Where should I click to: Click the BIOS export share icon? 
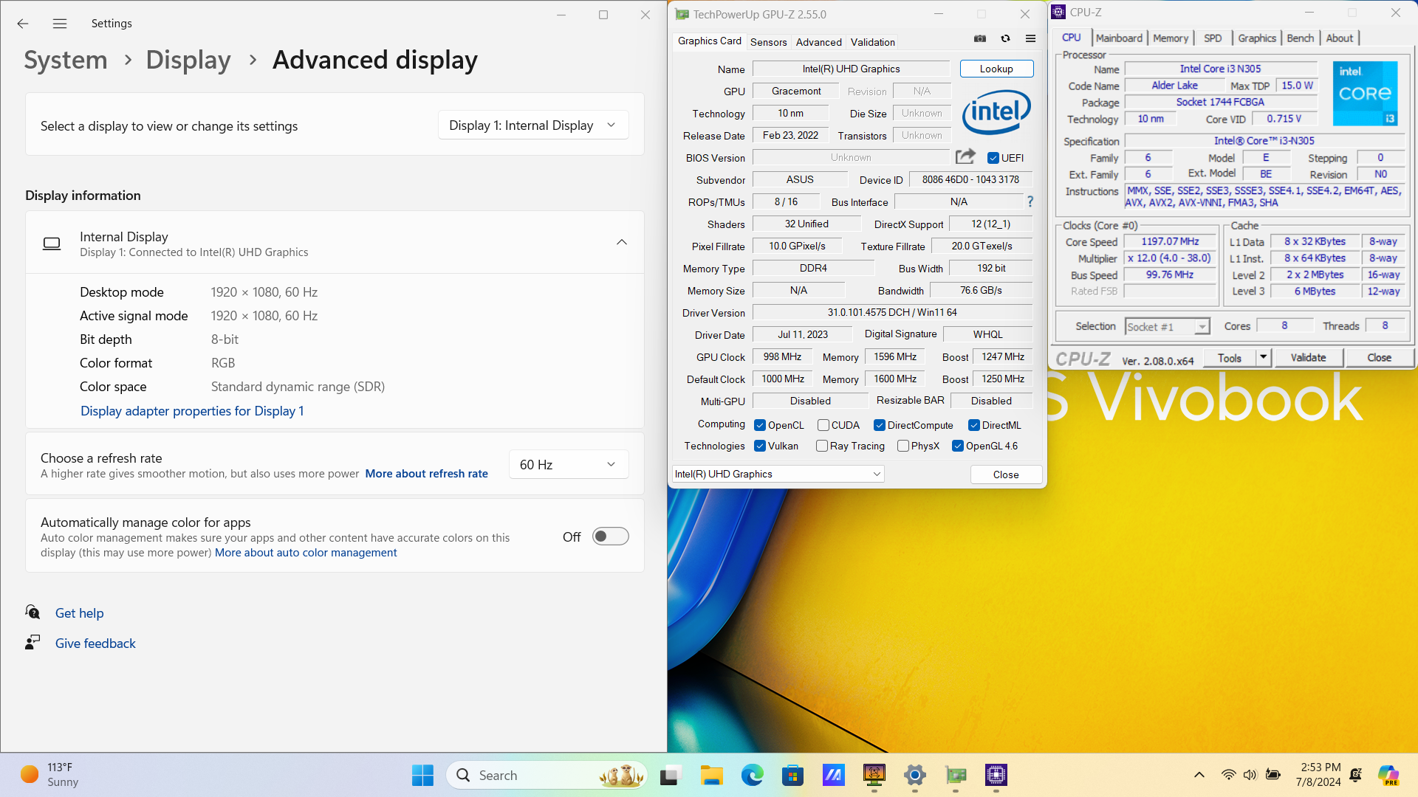tap(965, 156)
